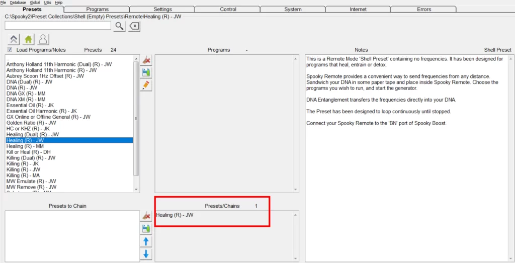The image size is (515, 263).
Task: Switch to the Control tab
Action: [x=228, y=9]
